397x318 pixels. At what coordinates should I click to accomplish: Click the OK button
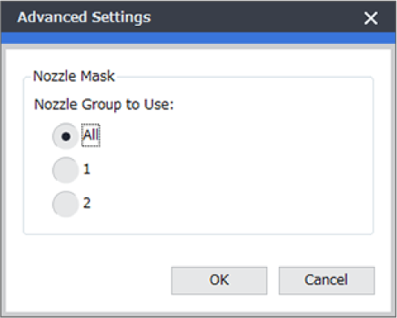click(219, 281)
